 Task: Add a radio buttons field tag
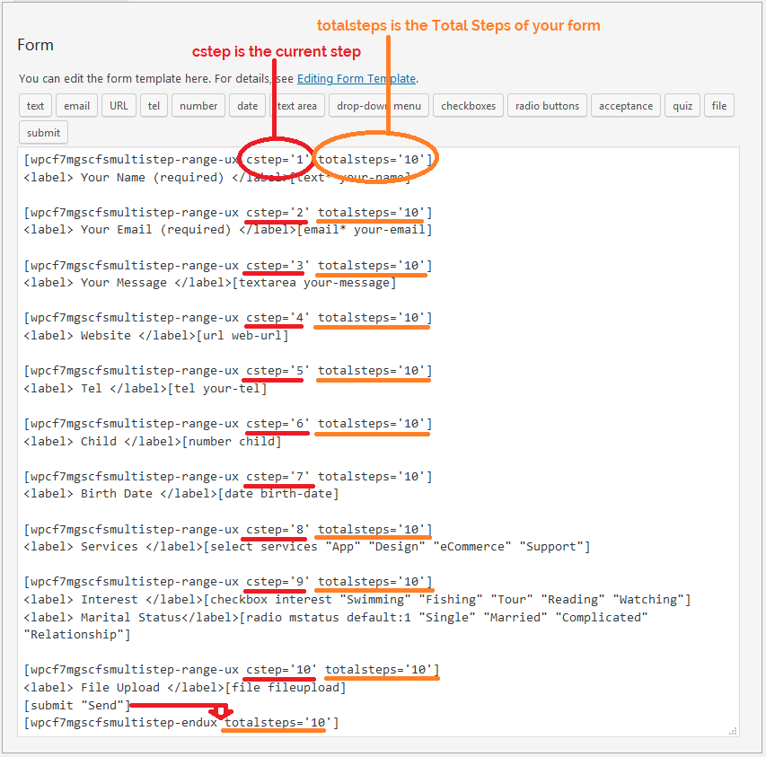coord(548,106)
